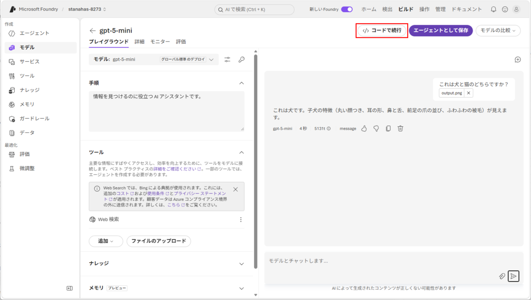This screenshot has width=531, height=300.
Task: Dismiss the Web Search info notice
Action: pos(235,190)
